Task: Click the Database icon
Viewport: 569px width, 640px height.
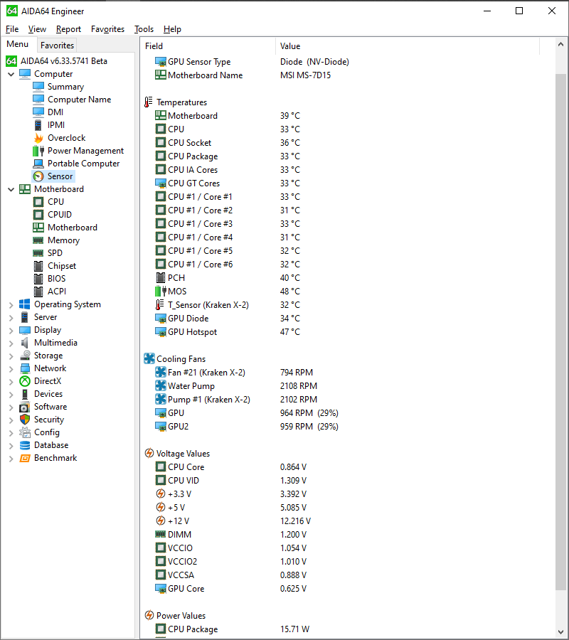Action: coord(25,445)
